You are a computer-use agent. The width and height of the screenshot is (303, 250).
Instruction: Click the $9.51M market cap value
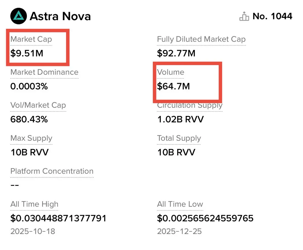click(27, 53)
